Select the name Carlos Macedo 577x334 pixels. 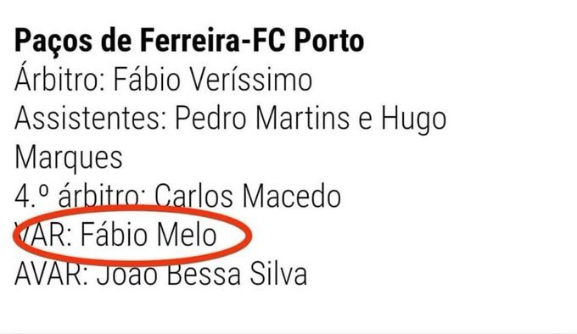(x=248, y=196)
